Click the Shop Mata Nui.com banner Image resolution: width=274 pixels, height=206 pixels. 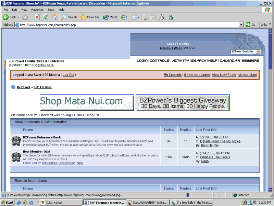[87, 103]
